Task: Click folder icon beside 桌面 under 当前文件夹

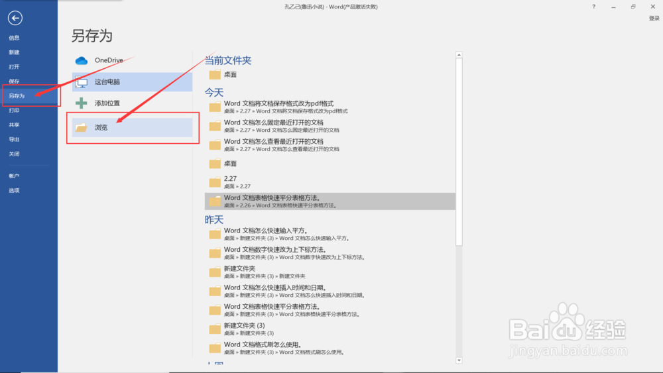Action: pos(215,75)
